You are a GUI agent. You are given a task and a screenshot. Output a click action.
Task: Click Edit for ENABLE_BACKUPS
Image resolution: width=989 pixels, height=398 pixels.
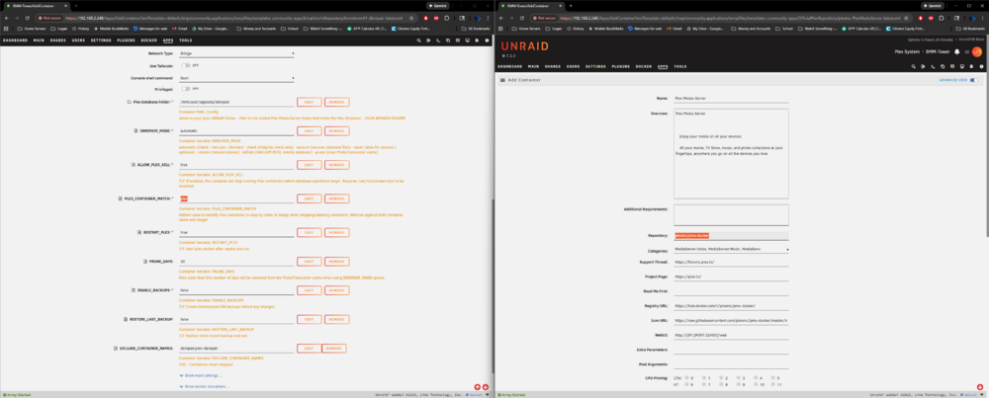pyautogui.click(x=309, y=290)
